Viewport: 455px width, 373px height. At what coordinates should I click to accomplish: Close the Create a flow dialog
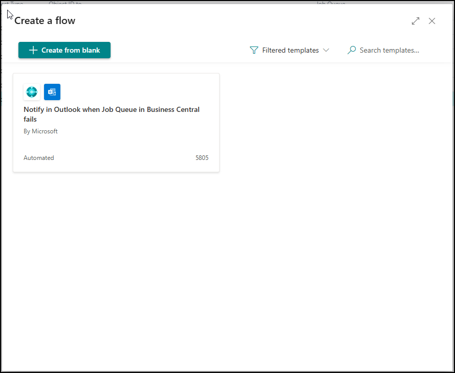point(432,21)
